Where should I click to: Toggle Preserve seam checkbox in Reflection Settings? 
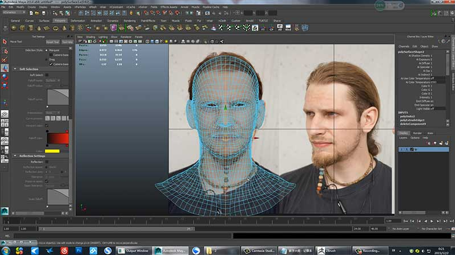pos(47,181)
